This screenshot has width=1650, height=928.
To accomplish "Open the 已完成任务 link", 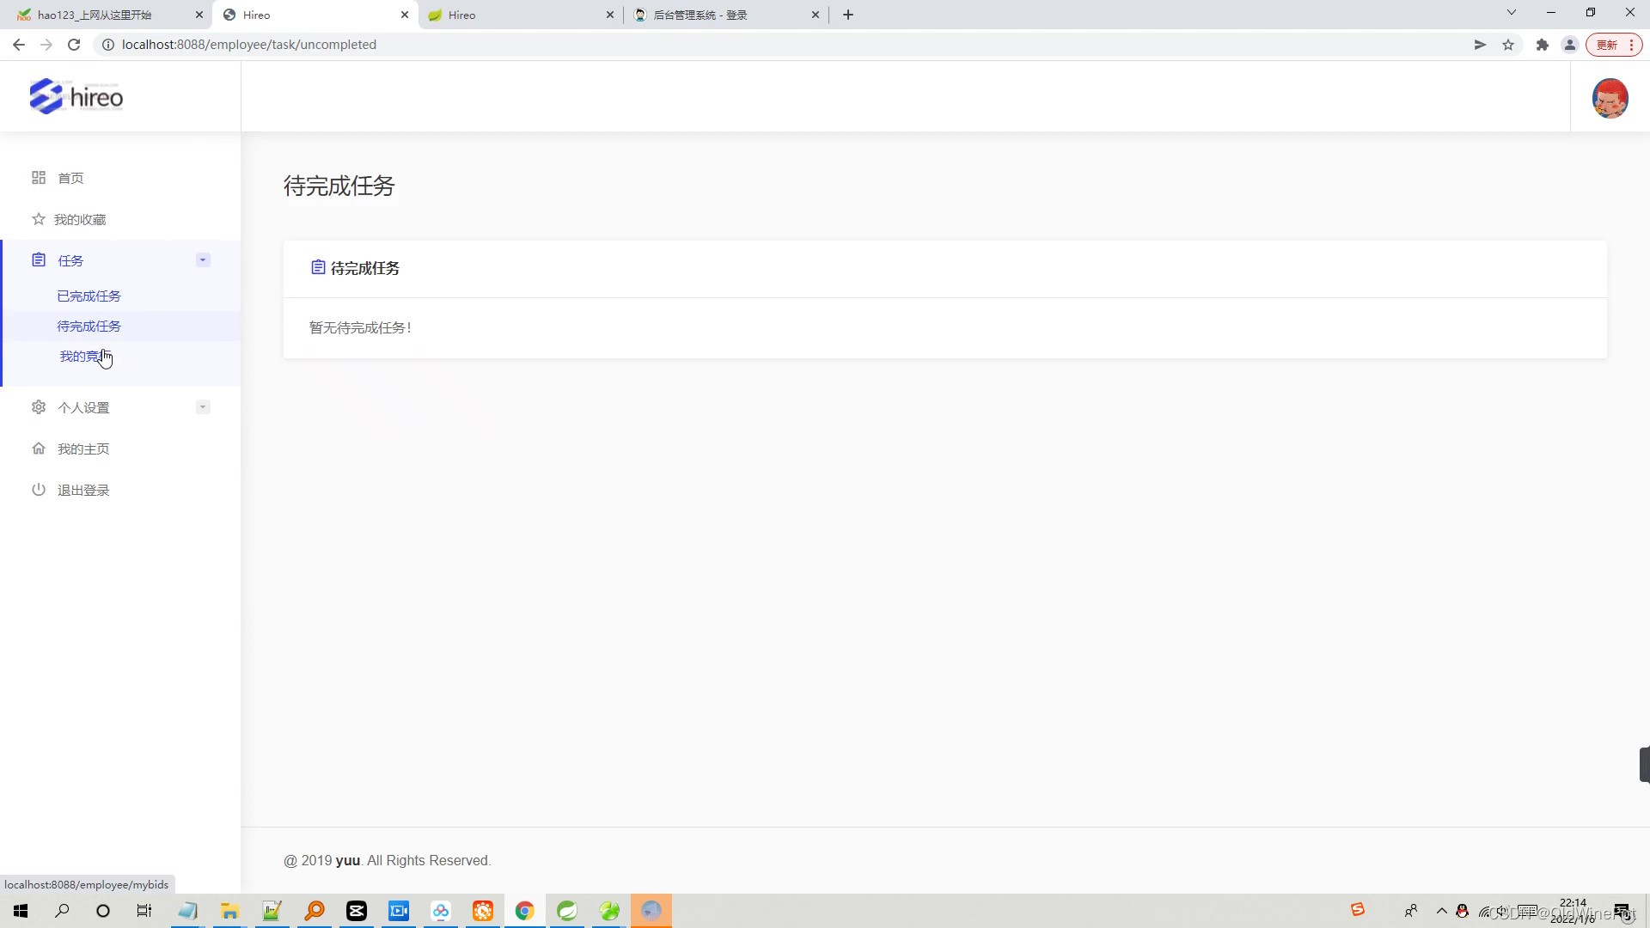I will coord(89,296).
